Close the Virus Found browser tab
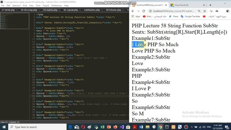This screenshot has width=231, height=130. [204, 5]
